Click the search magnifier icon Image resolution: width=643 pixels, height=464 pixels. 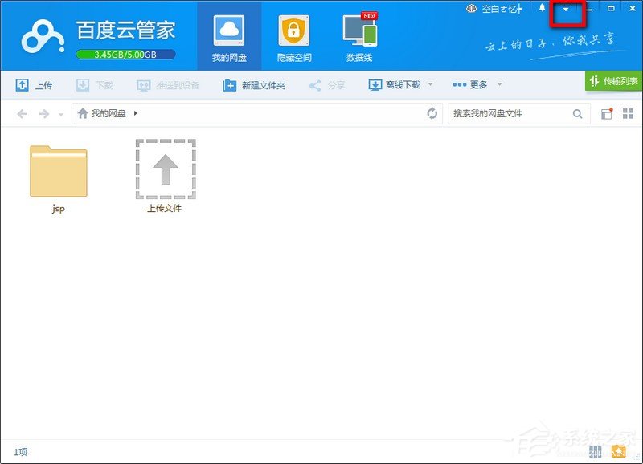[x=577, y=114]
